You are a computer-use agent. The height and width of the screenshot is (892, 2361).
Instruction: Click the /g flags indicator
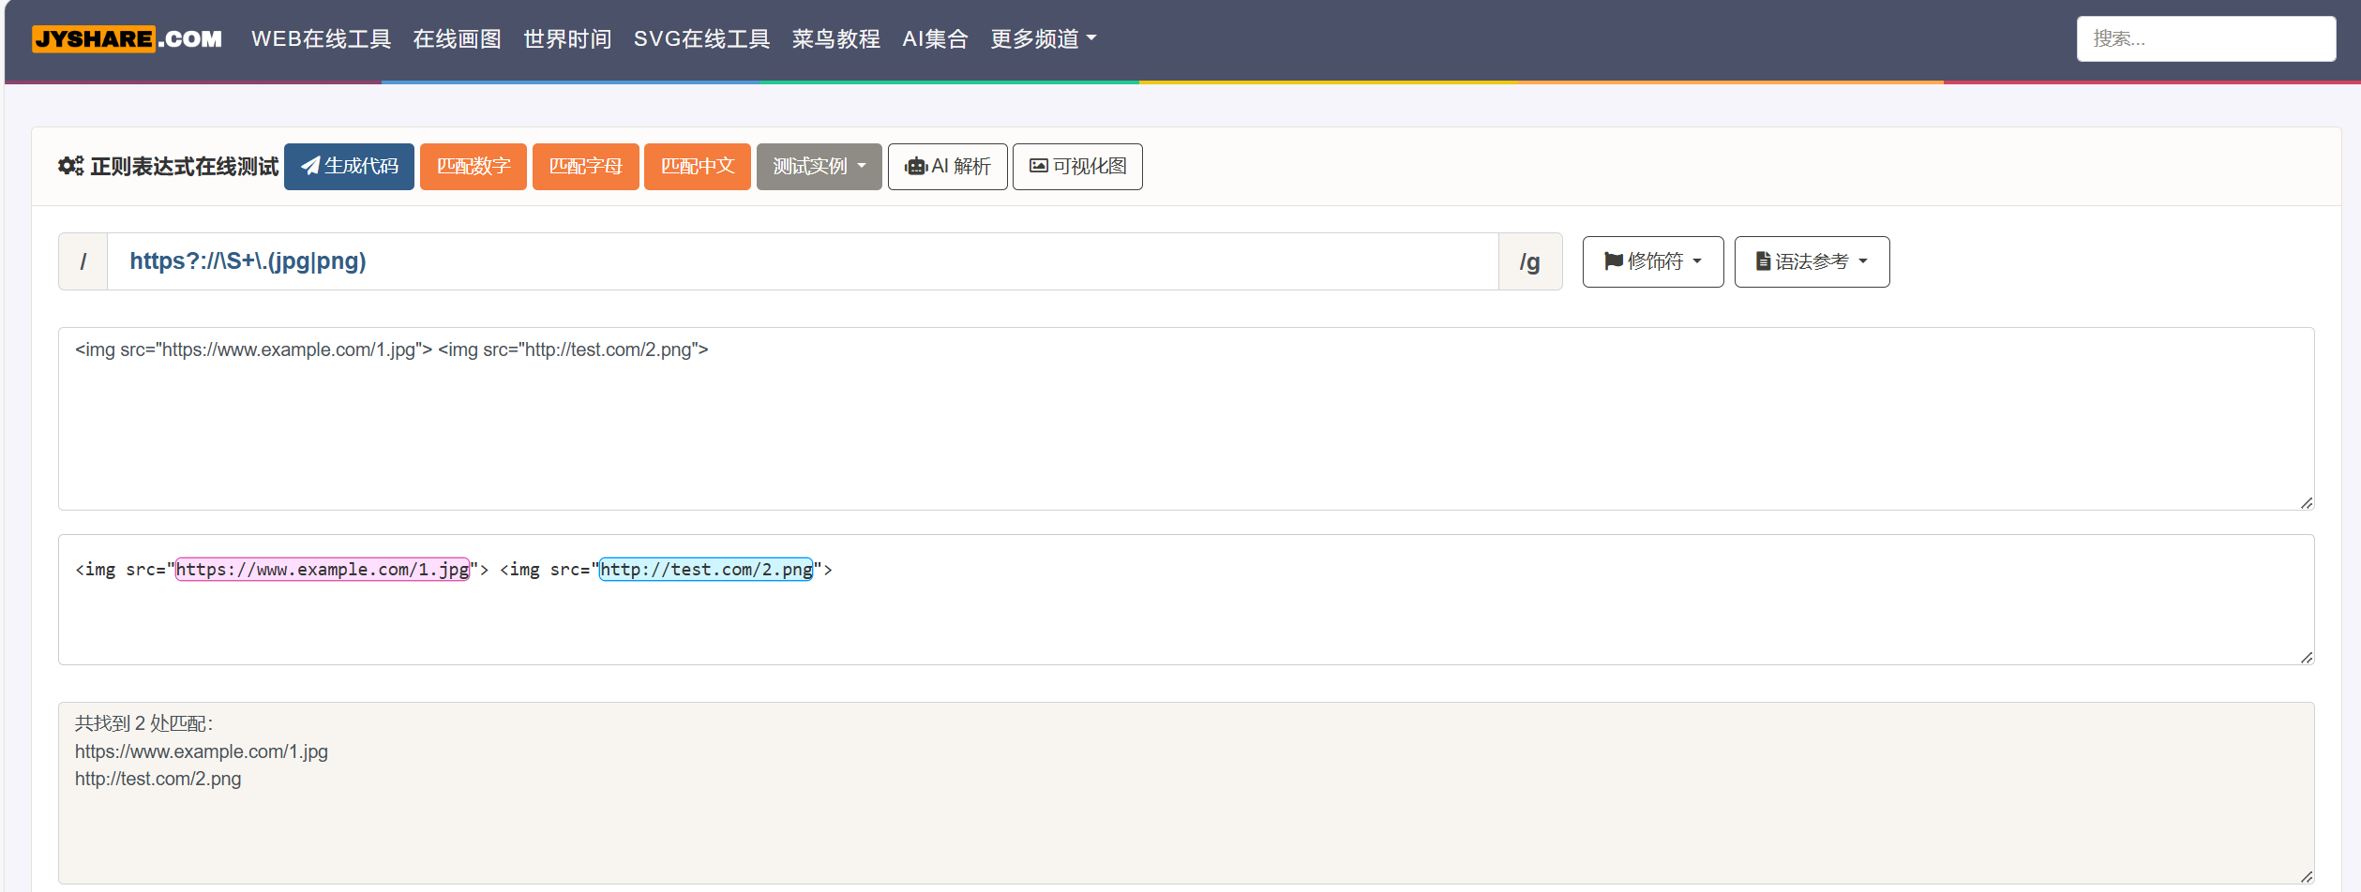point(1530,261)
